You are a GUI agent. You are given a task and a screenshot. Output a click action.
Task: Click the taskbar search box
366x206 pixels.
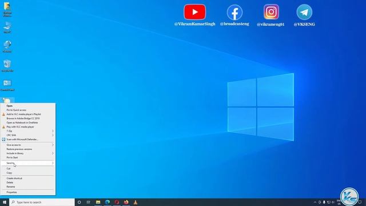tap(42, 202)
